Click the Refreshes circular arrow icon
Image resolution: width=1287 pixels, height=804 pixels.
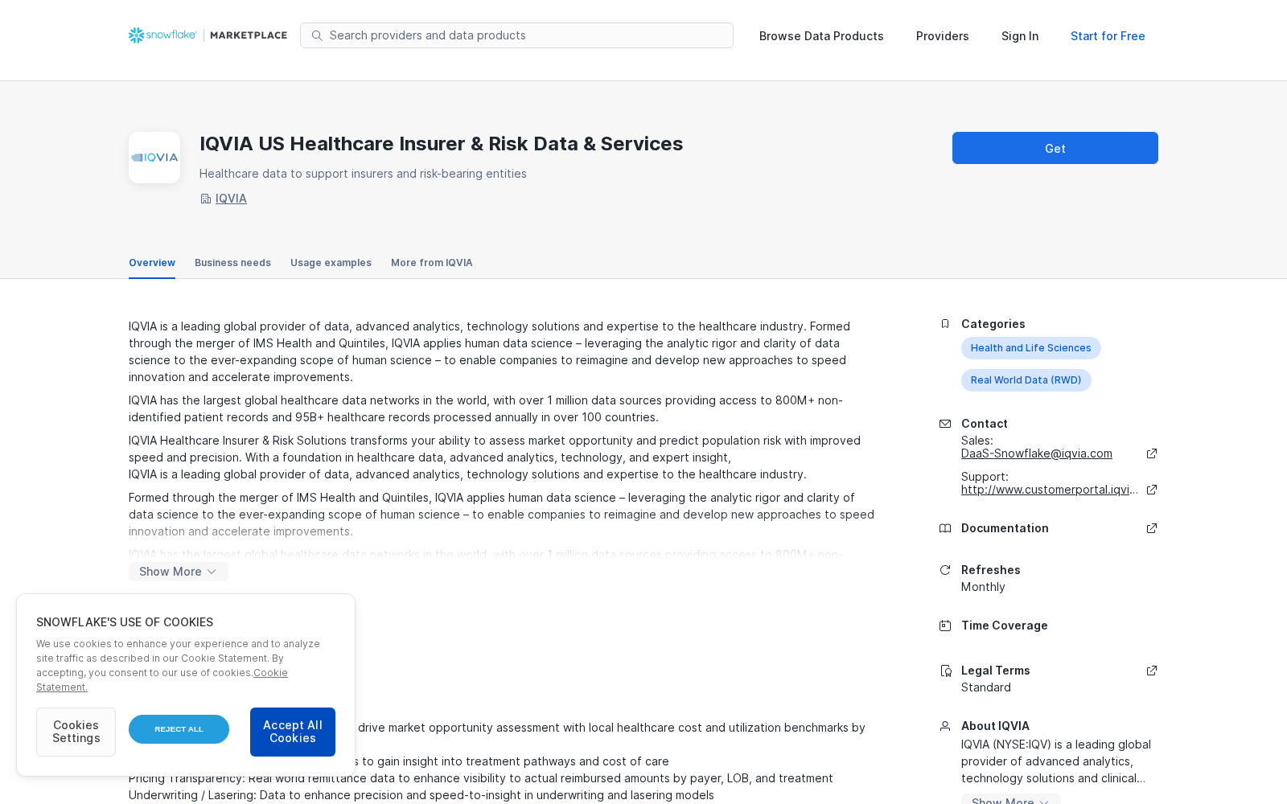pos(945,570)
